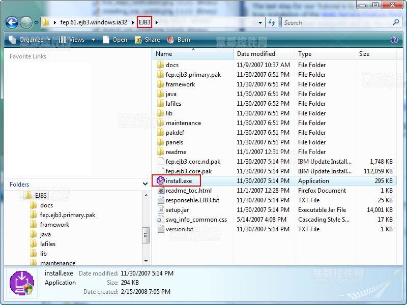407x305 pixels.
Task: Select setup.jar file icon
Action: 161,209
